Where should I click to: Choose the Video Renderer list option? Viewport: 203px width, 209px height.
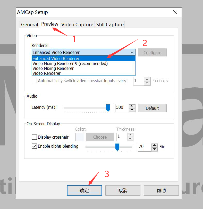tap(83, 73)
